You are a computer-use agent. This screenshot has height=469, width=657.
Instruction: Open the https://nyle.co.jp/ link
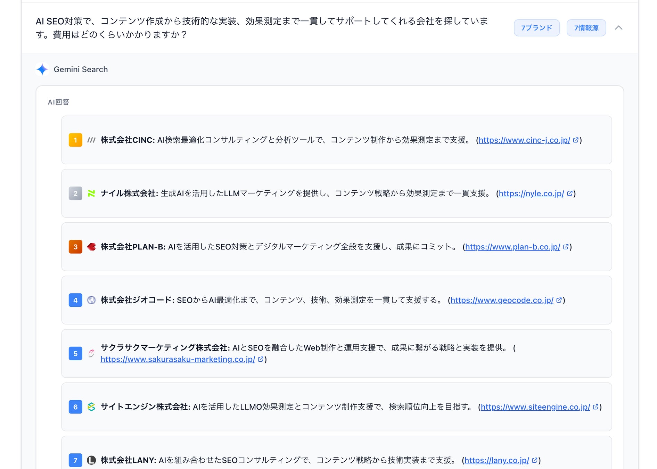pyautogui.click(x=532, y=194)
